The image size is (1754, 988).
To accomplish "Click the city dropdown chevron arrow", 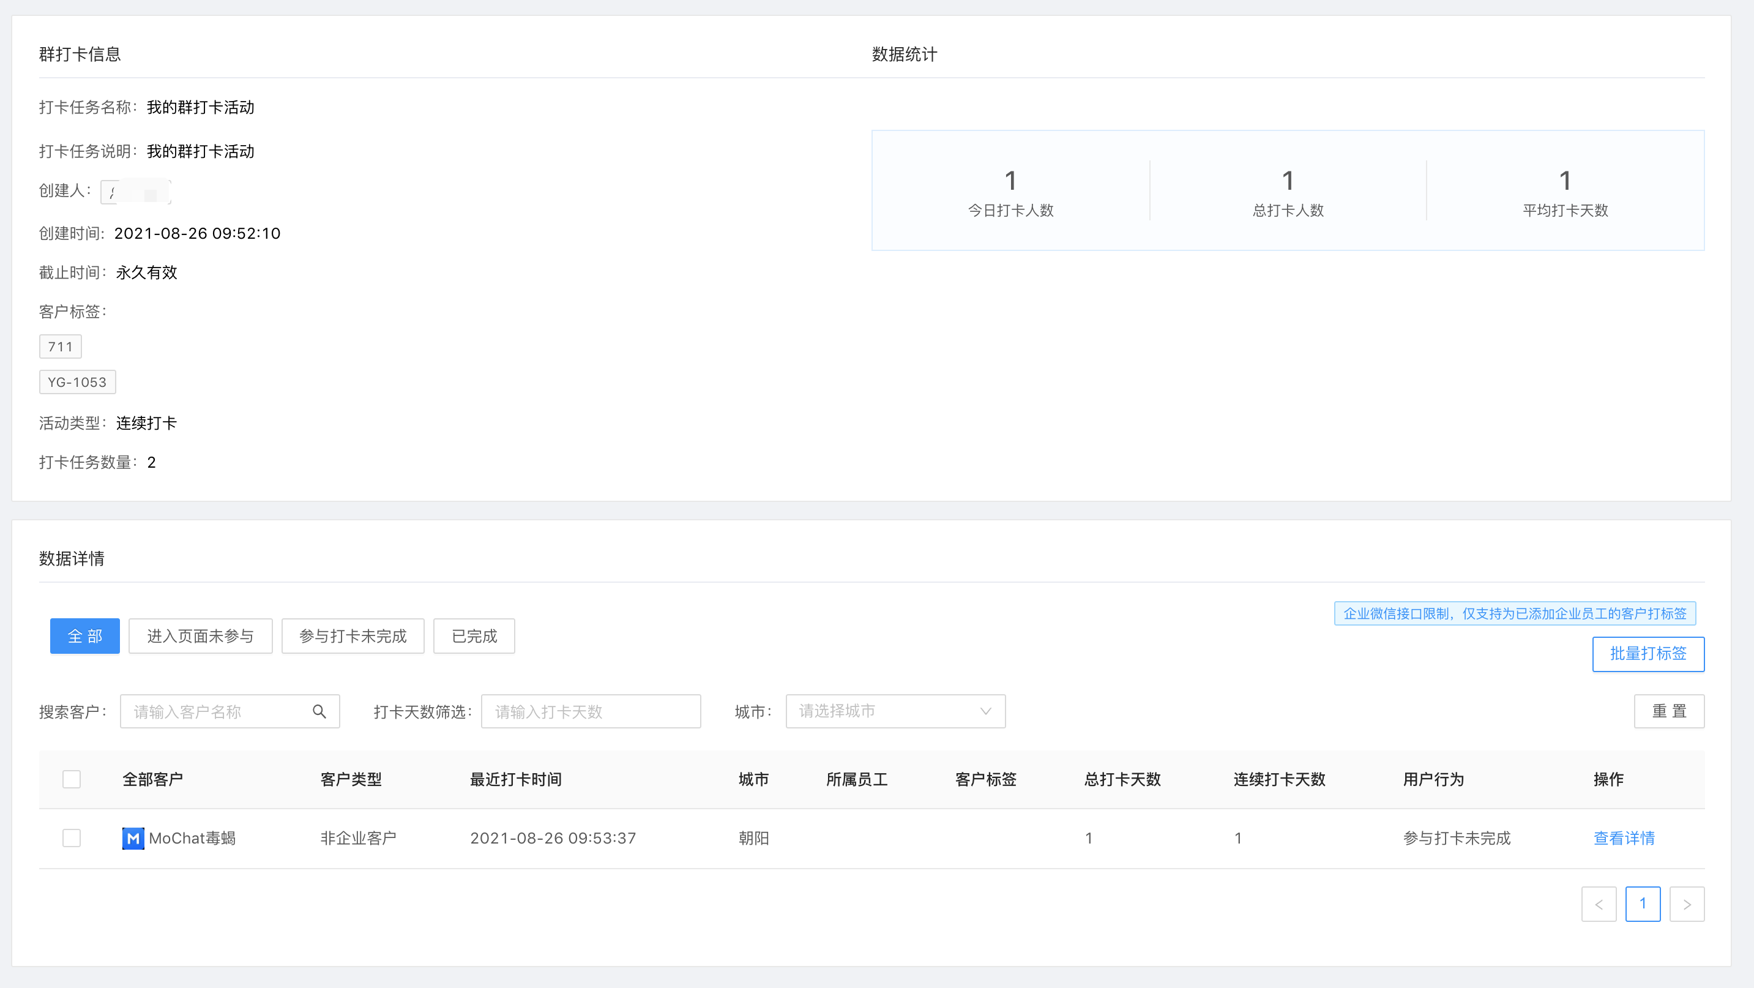I will 985,711.
